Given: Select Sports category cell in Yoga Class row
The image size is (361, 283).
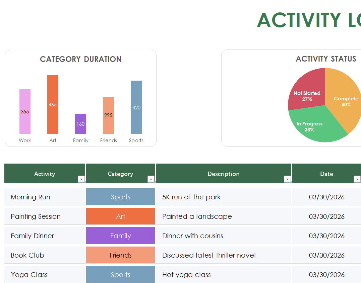Looking at the screenshot, I should [x=120, y=275].
